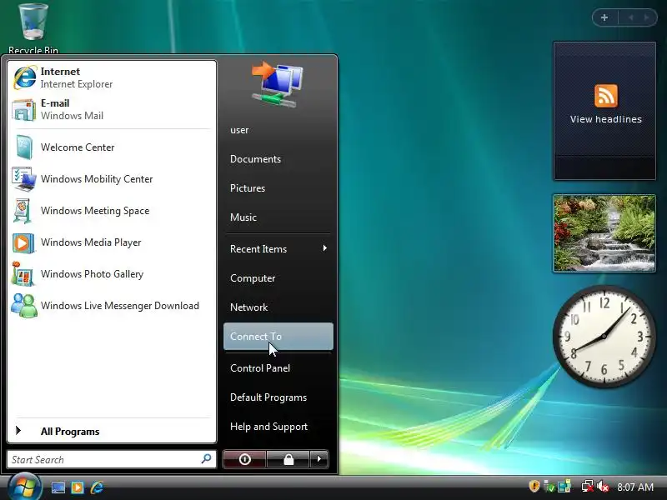Click the Start orb button
Viewport: 667px width, 500px height.
24,487
